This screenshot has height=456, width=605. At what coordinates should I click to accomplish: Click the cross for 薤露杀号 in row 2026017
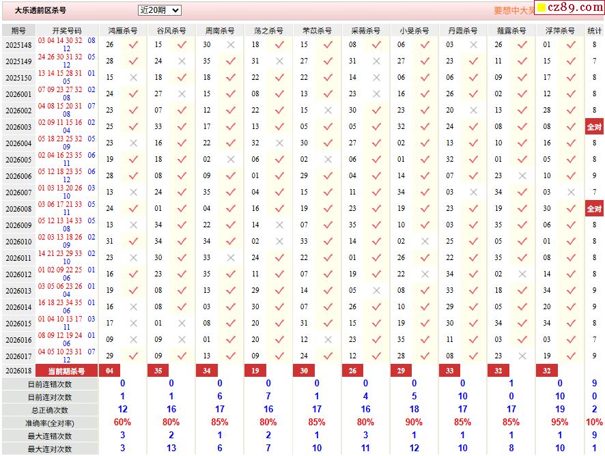(x=522, y=356)
